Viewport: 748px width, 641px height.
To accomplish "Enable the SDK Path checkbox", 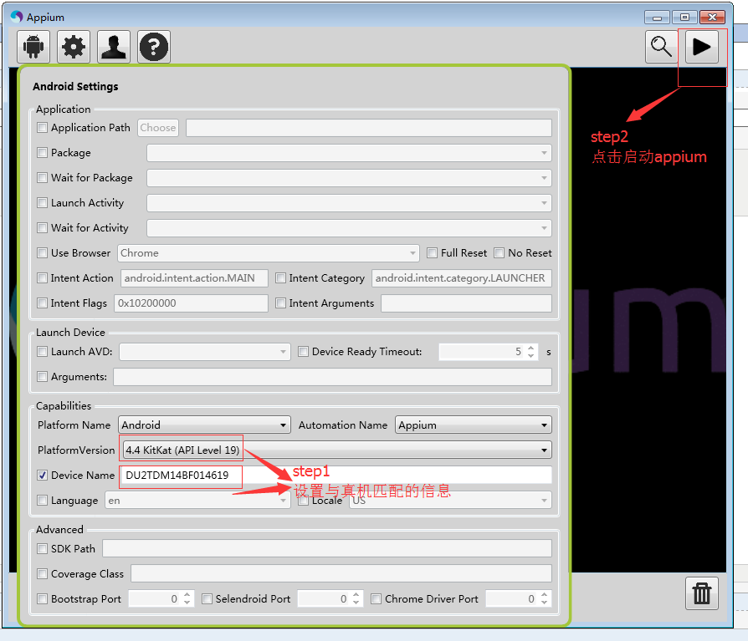I will 43,549.
